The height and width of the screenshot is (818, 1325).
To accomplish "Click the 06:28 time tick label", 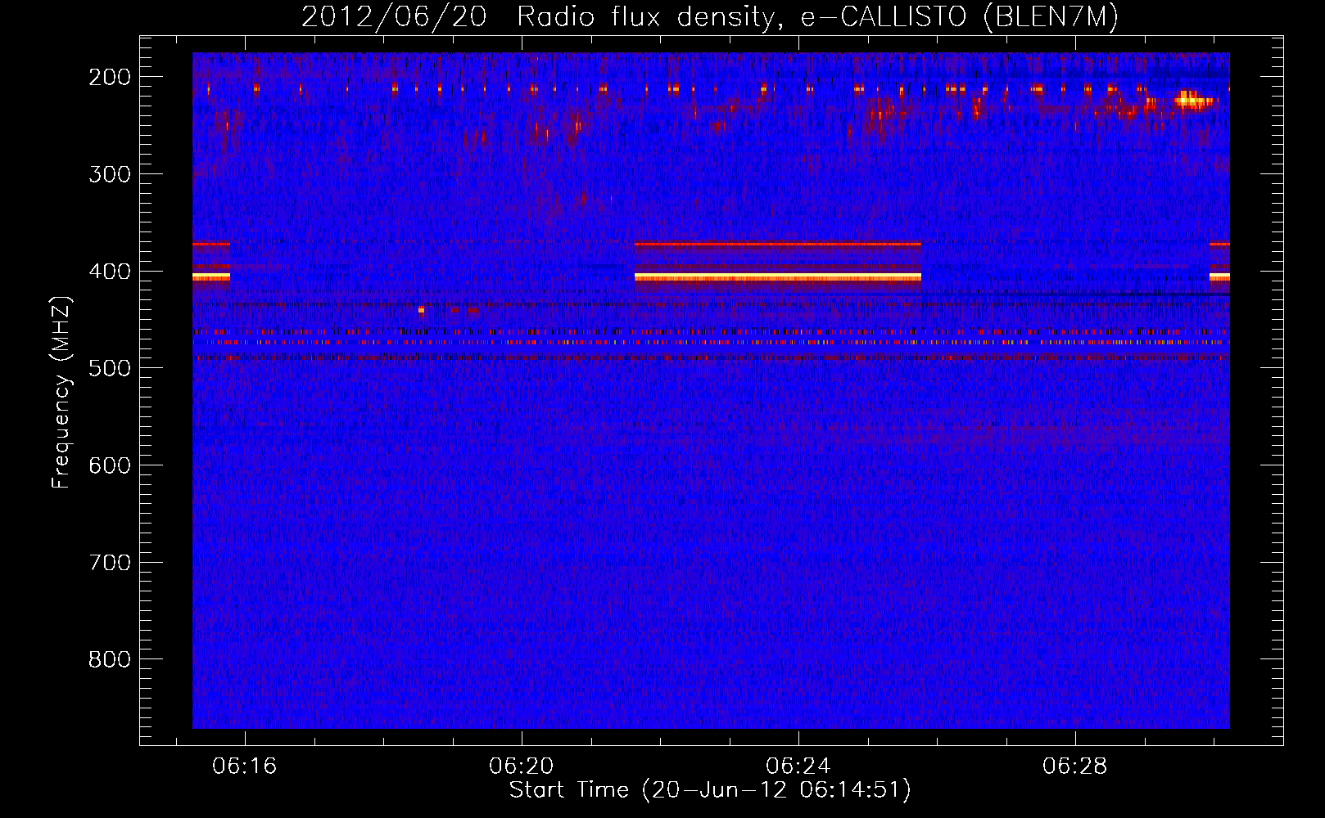I will pyautogui.click(x=1075, y=766).
